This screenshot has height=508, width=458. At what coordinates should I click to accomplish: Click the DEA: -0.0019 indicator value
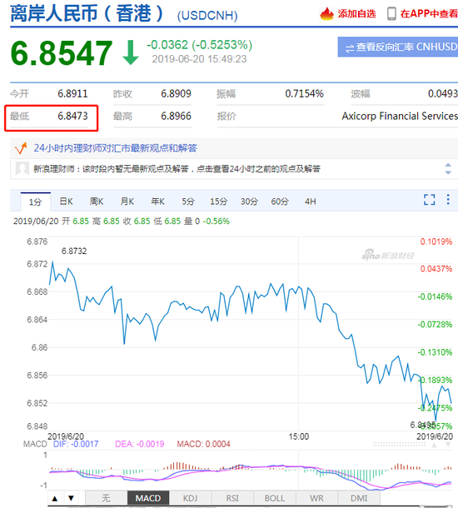pos(140,444)
